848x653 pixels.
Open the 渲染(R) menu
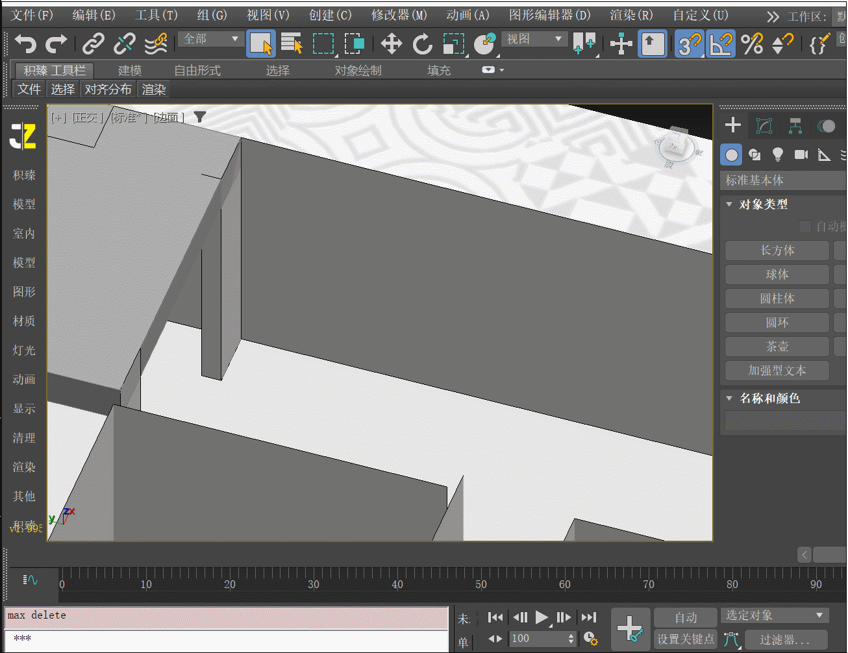631,16
